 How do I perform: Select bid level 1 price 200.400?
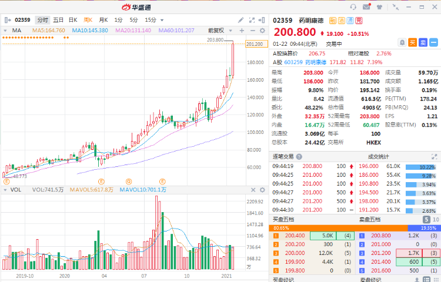pos(295,236)
